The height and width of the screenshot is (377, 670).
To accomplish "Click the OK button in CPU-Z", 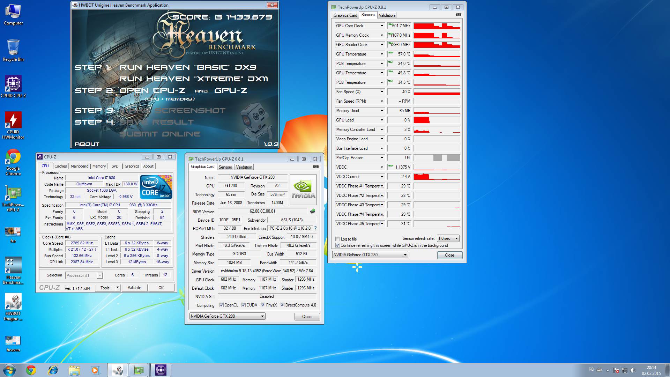I will click(x=161, y=288).
